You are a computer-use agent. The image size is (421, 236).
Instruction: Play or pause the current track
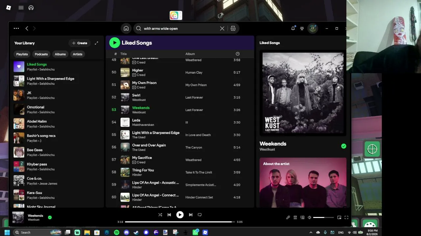pyautogui.click(x=180, y=215)
